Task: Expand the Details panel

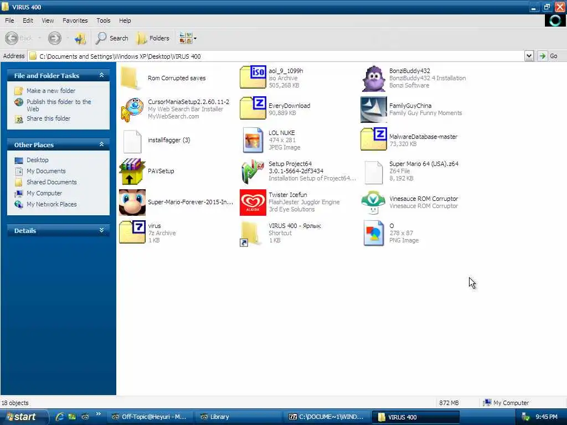Action: (102, 230)
